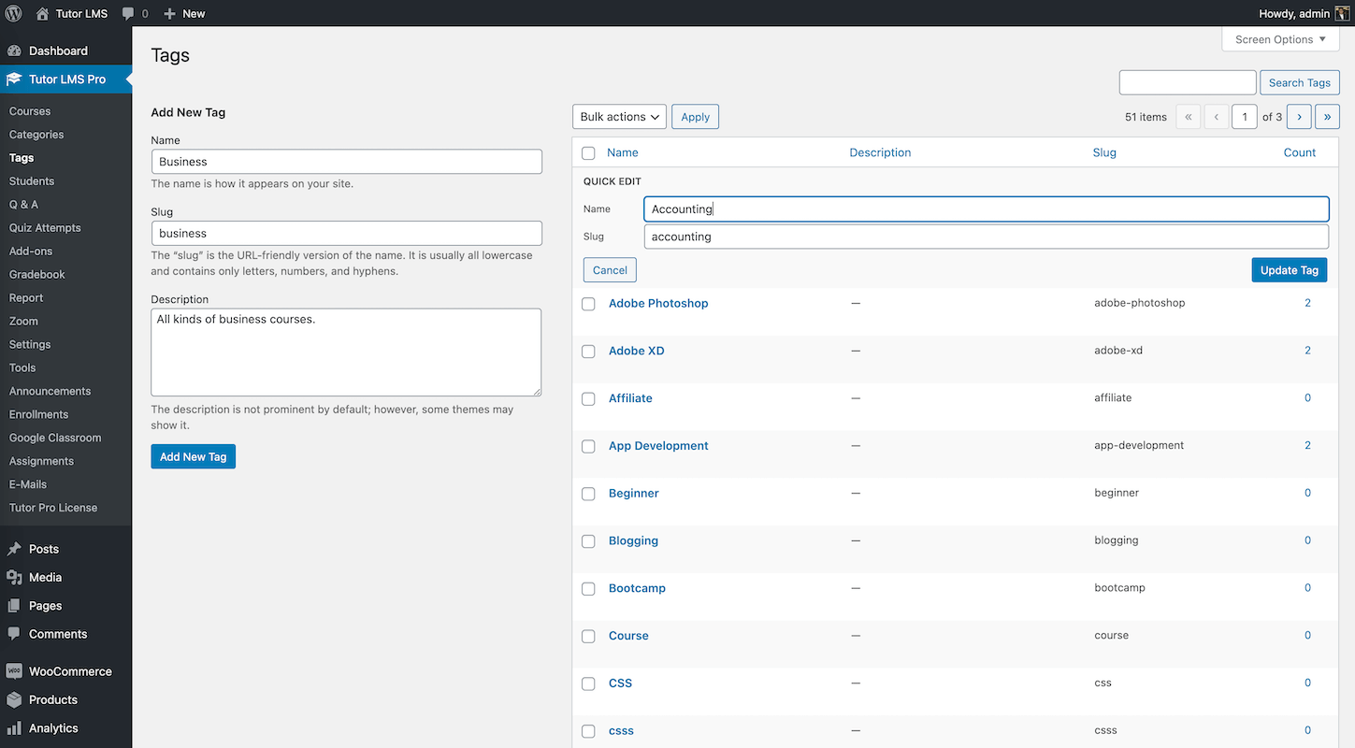The height and width of the screenshot is (748, 1355).
Task: Open WooCommerce via its Woo icon
Action: [x=14, y=671]
